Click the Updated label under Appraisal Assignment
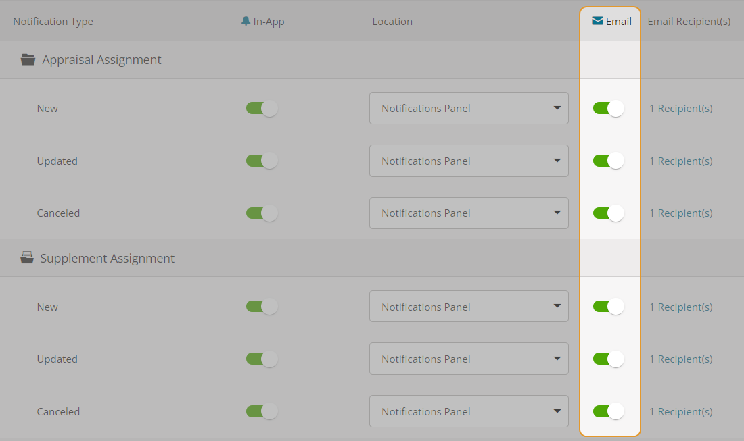Image resolution: width=744 pixels, height=441 pixels. point(57,161)
